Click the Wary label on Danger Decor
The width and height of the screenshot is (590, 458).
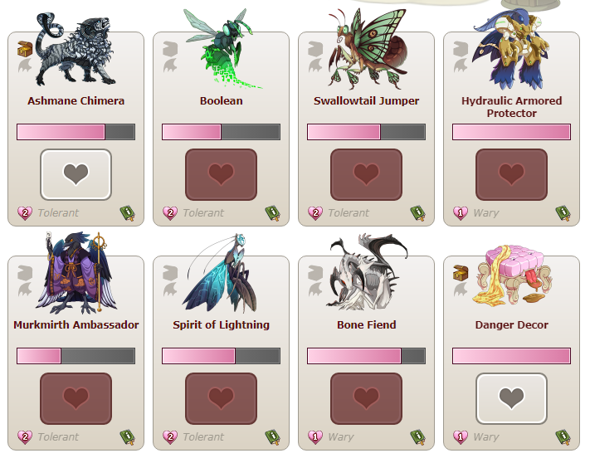(485, 437)
